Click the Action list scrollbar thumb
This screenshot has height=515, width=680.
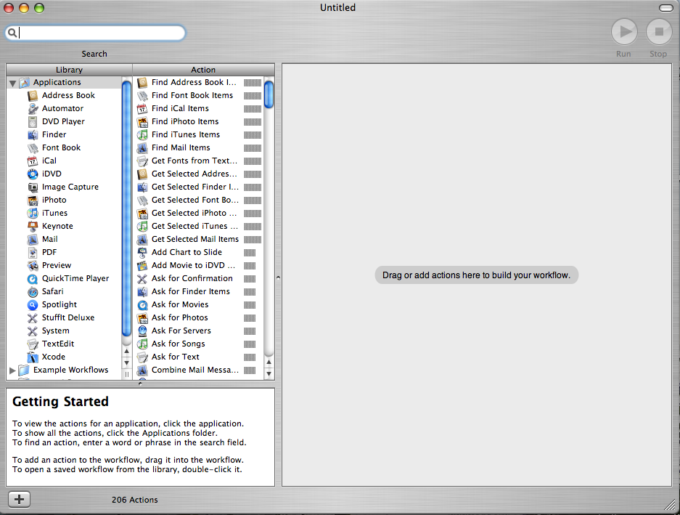pyautogui.click(x=269, y=94)
